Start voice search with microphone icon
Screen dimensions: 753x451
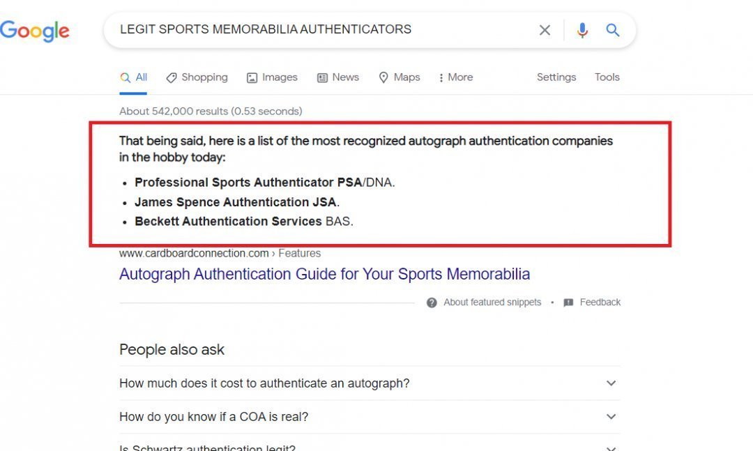(582, 30)
